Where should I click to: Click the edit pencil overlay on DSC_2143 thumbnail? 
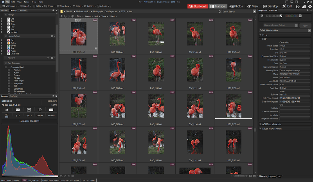click(79, 20)
